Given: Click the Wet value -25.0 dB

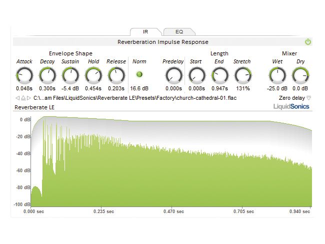Looking at the screenshot, I should pos(277,88).
